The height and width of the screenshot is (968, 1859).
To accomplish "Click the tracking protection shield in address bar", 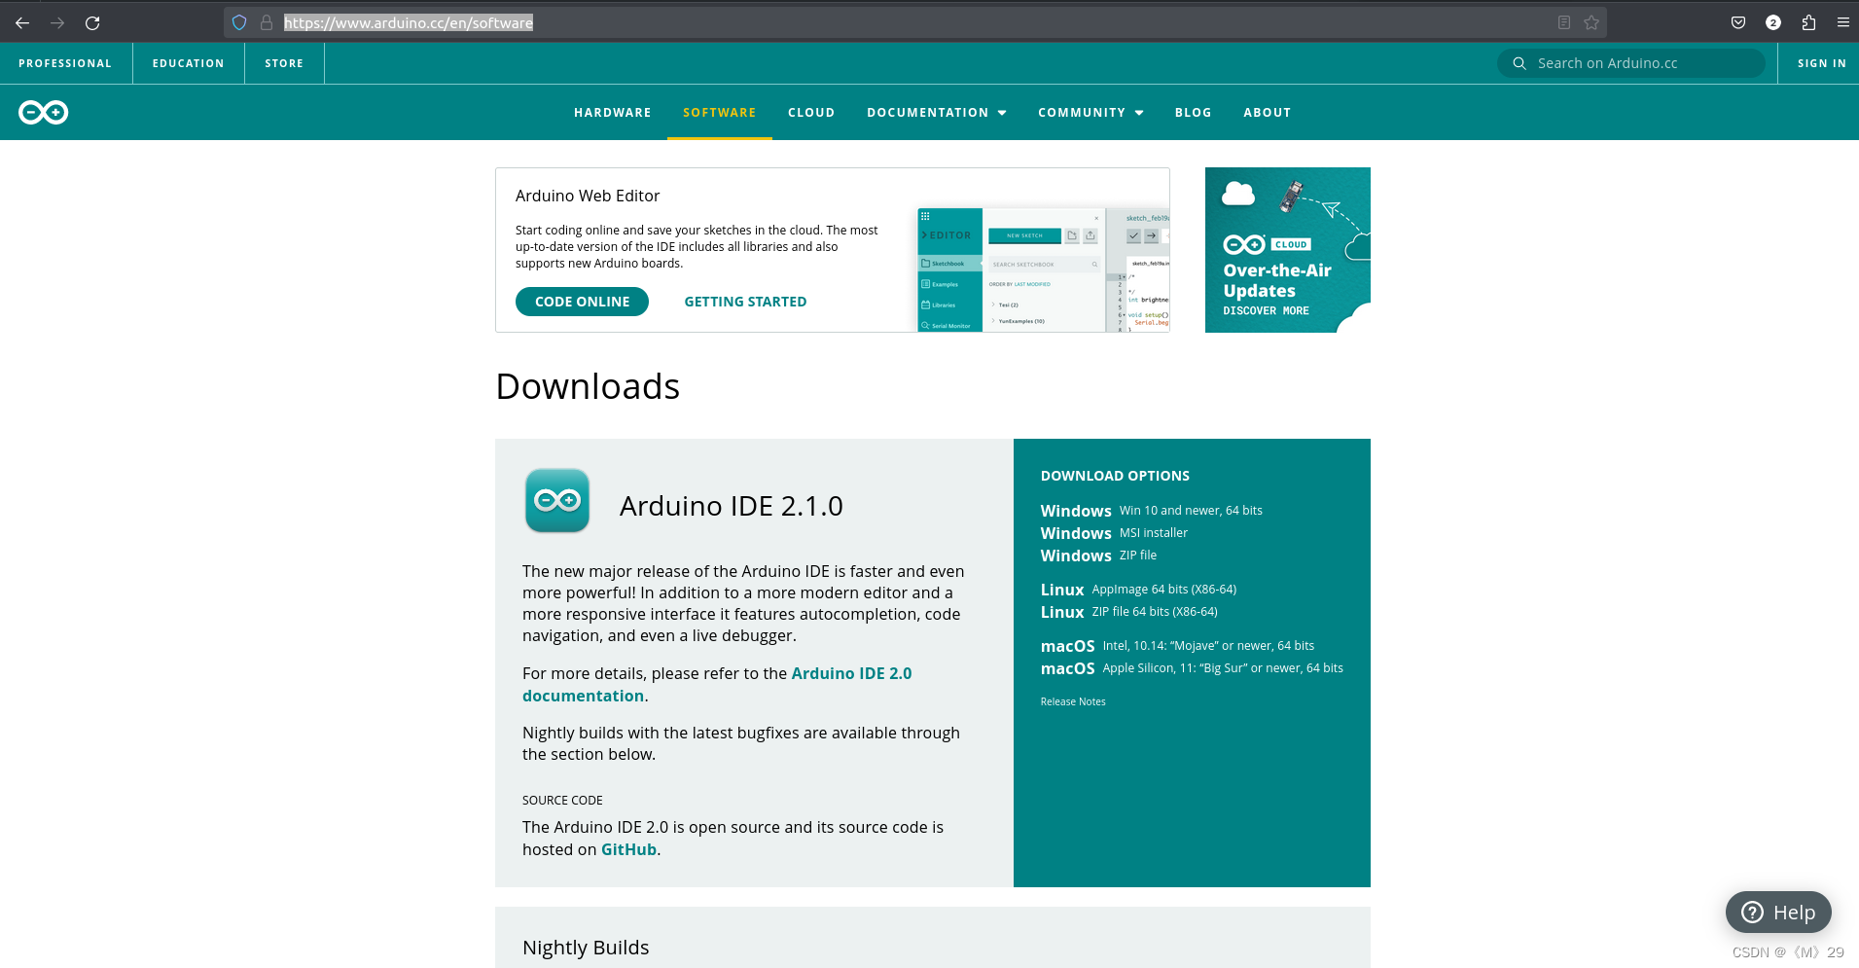I will pyautogui.click(x=237, y=21).
